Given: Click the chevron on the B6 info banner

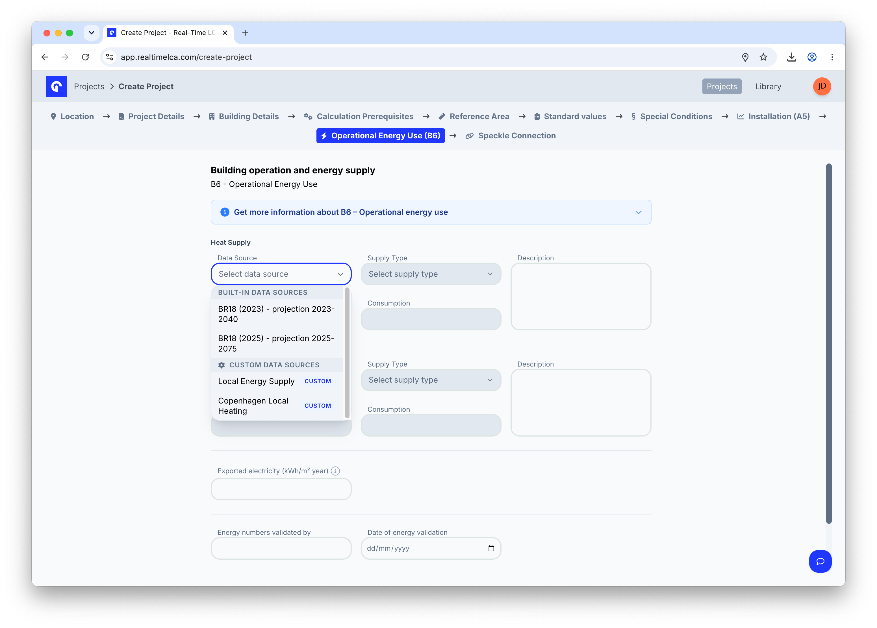Looking at the screenshot, I should pos(639,212).
